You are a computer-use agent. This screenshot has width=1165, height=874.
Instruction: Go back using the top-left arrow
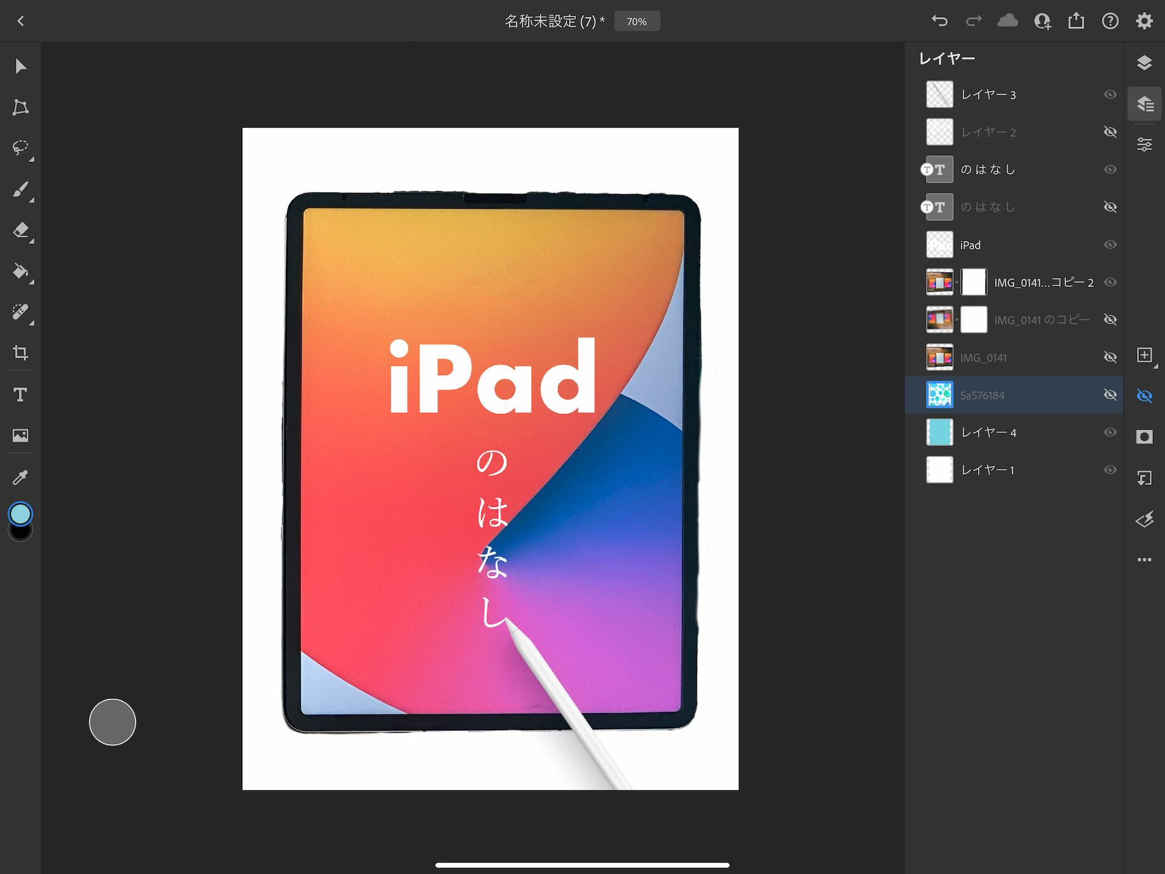coord(21,21)
